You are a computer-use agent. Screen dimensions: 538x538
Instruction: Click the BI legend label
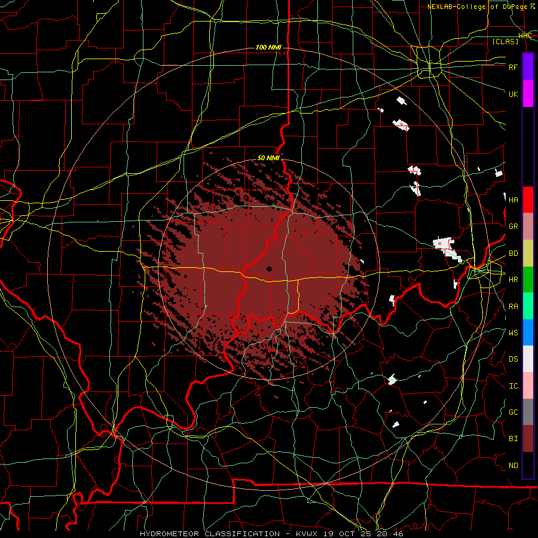pyautogui.click(x=513, y=439)
